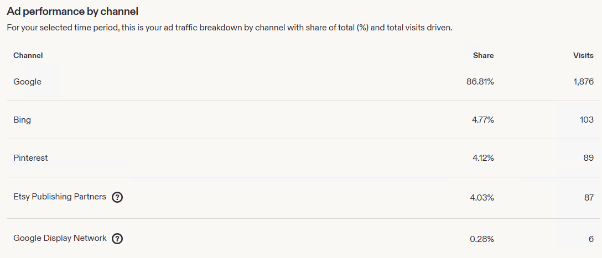Click the 87 visits value
Image resolution: width=602 pixels, height=258 pixels.
coord(589,198)
